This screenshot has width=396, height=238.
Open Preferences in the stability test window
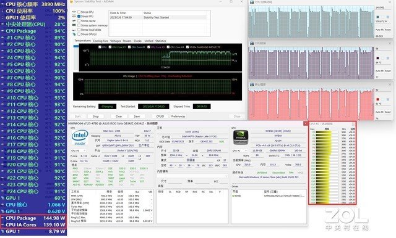(x=178, y=117)
